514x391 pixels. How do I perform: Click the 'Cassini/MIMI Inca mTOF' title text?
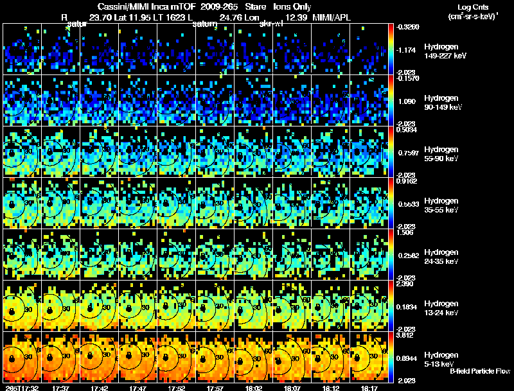[146, 6]
